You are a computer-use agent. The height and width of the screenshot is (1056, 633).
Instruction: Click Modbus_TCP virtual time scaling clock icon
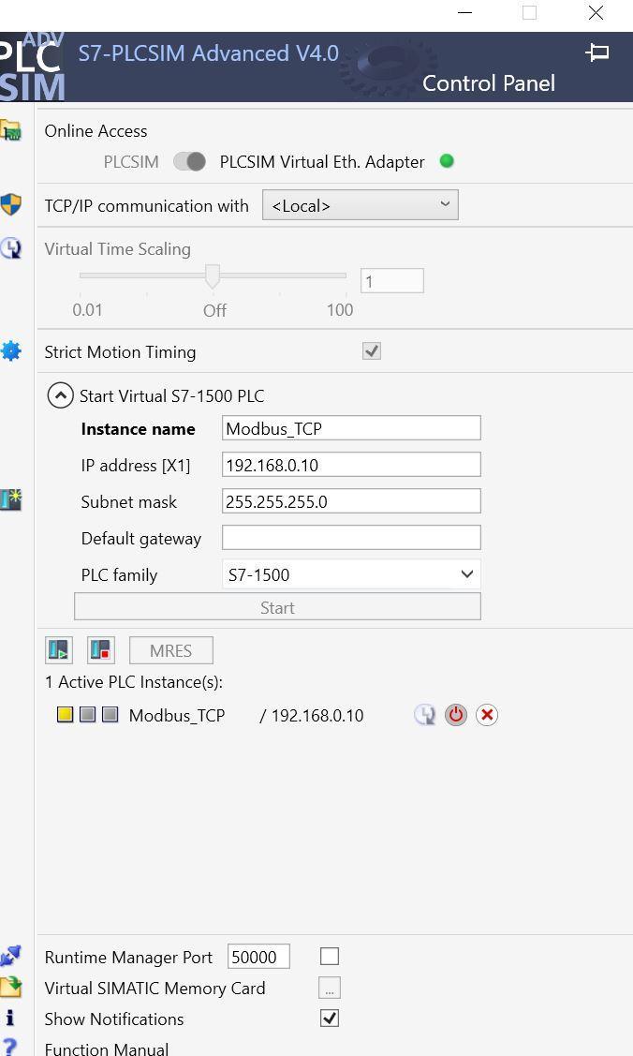pyautogui.click(x=424, y=715)
